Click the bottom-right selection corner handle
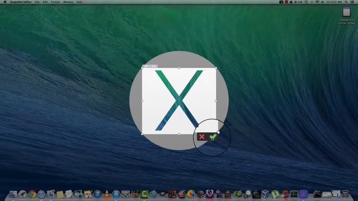Image resolution: width=358 pixels, height=201 pixels. tap(218, 132)
